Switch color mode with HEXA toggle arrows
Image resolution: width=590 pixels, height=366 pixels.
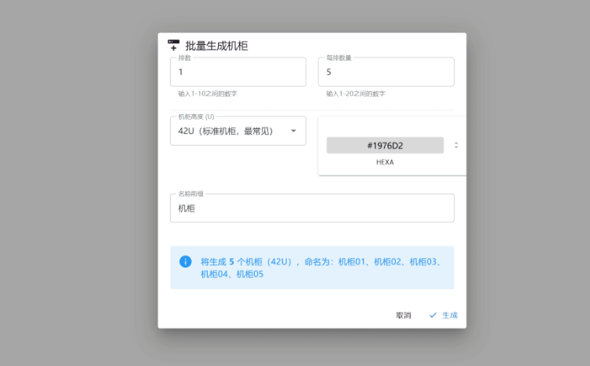pos(456,146)
